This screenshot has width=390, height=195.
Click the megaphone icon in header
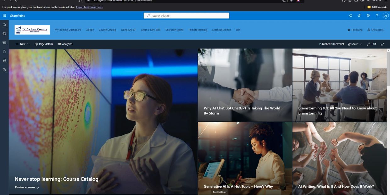tap(351, 15)
